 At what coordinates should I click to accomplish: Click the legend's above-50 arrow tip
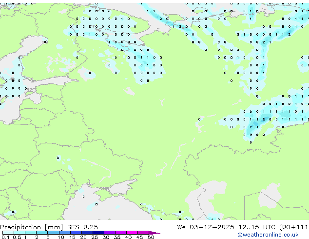[x=154, y=233]
